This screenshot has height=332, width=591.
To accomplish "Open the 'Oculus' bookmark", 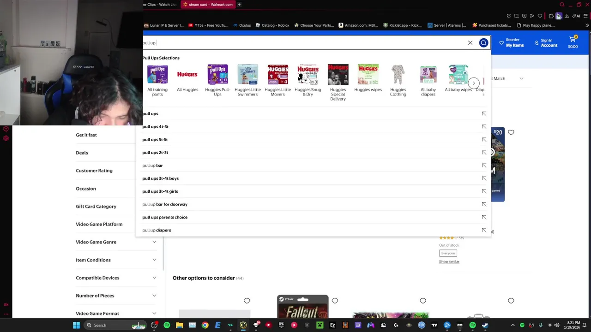I will point(242,25).
